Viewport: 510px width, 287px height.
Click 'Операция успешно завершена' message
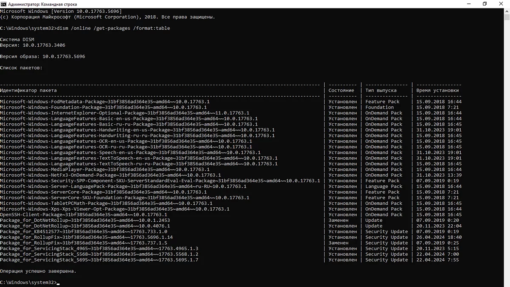(x=38, y=271)
